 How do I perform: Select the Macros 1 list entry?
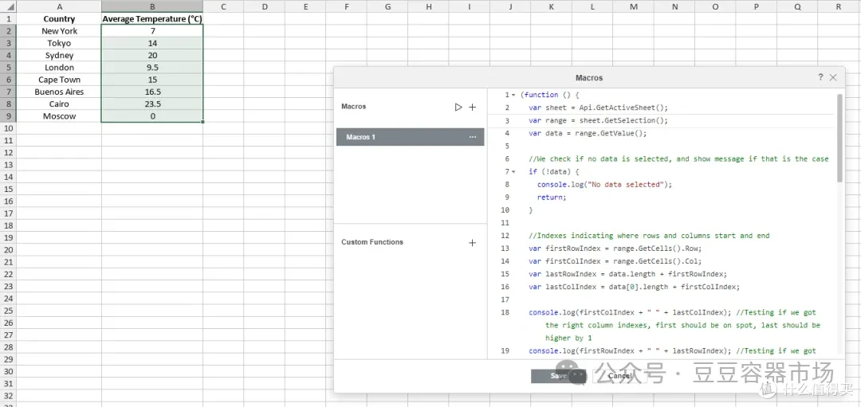(x=411, y=137)
